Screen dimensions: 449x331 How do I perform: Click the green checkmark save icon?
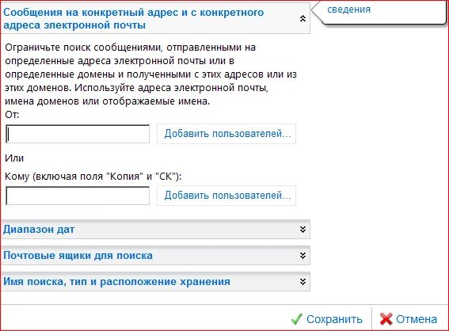click(297, 319)
